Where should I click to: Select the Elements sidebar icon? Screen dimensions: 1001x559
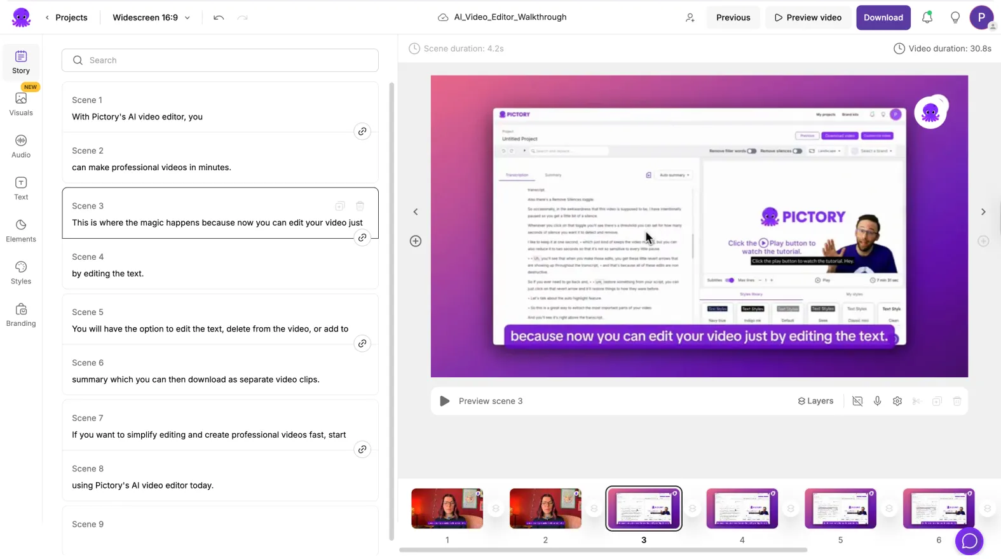point(21,231)
